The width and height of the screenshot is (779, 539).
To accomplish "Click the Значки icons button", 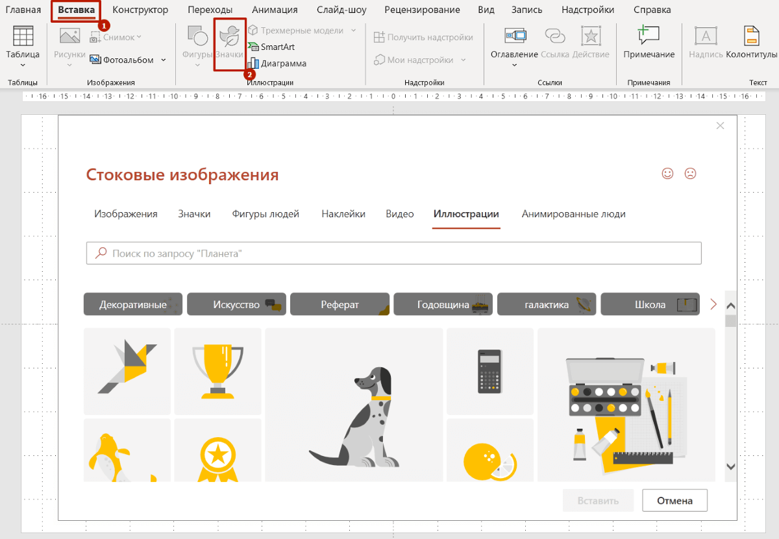I will click(229, 44).
